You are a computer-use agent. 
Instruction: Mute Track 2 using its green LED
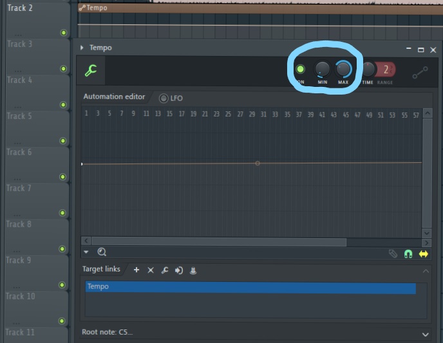[64, 33]
